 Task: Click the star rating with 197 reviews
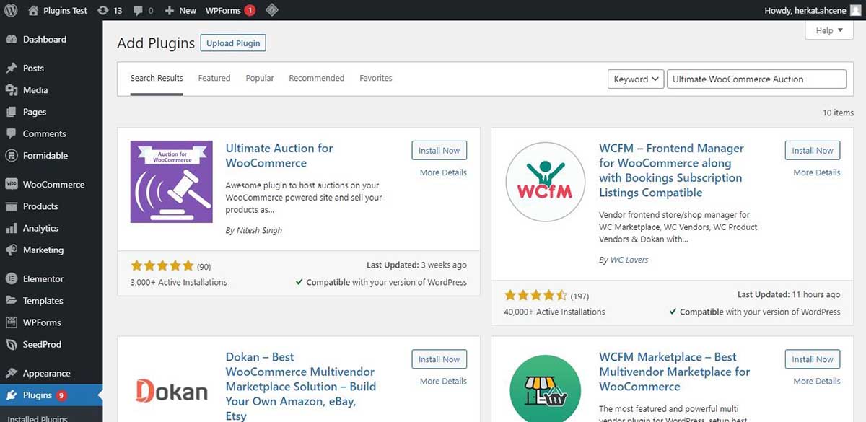[535, 295]
